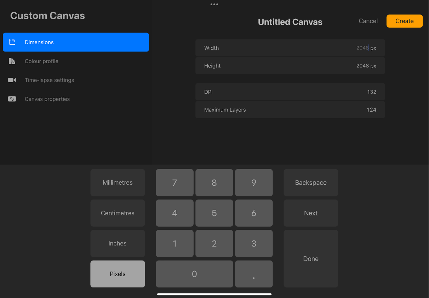Image resolution: width=429 pixels, height=298 pixels.
Task: Select Millimetres as the unit
Action: (118, 183)
